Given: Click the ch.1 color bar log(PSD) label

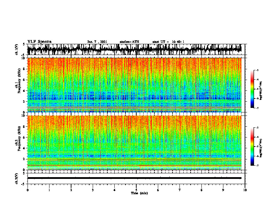Looking at the screenshot, I should coord(261,90).
